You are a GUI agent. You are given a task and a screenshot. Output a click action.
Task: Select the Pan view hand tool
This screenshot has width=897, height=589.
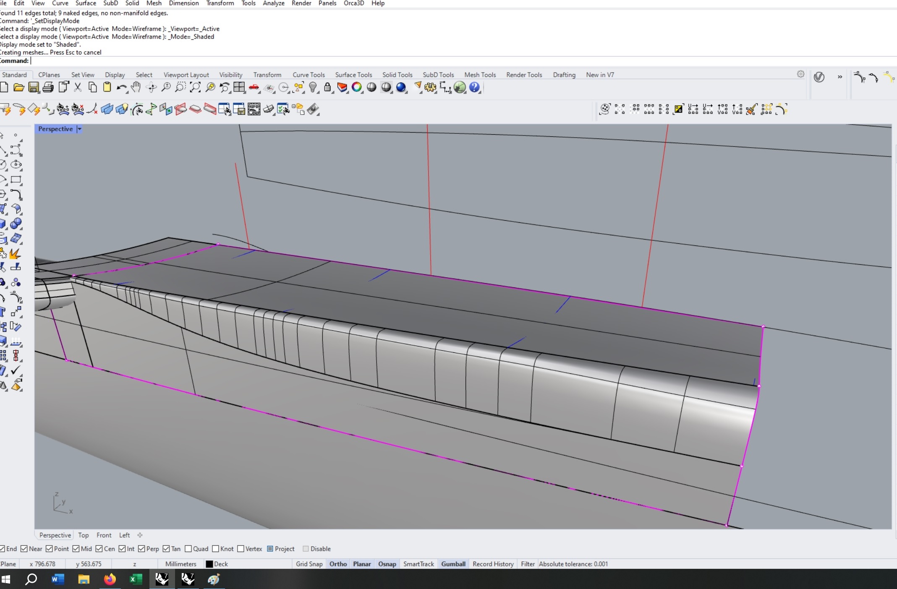tap(136, 87)
